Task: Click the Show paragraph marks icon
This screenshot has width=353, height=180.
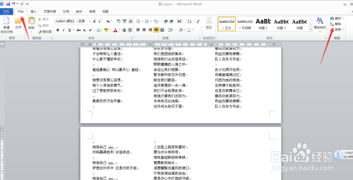Action: pyautogui.click(x=198, y=22)
